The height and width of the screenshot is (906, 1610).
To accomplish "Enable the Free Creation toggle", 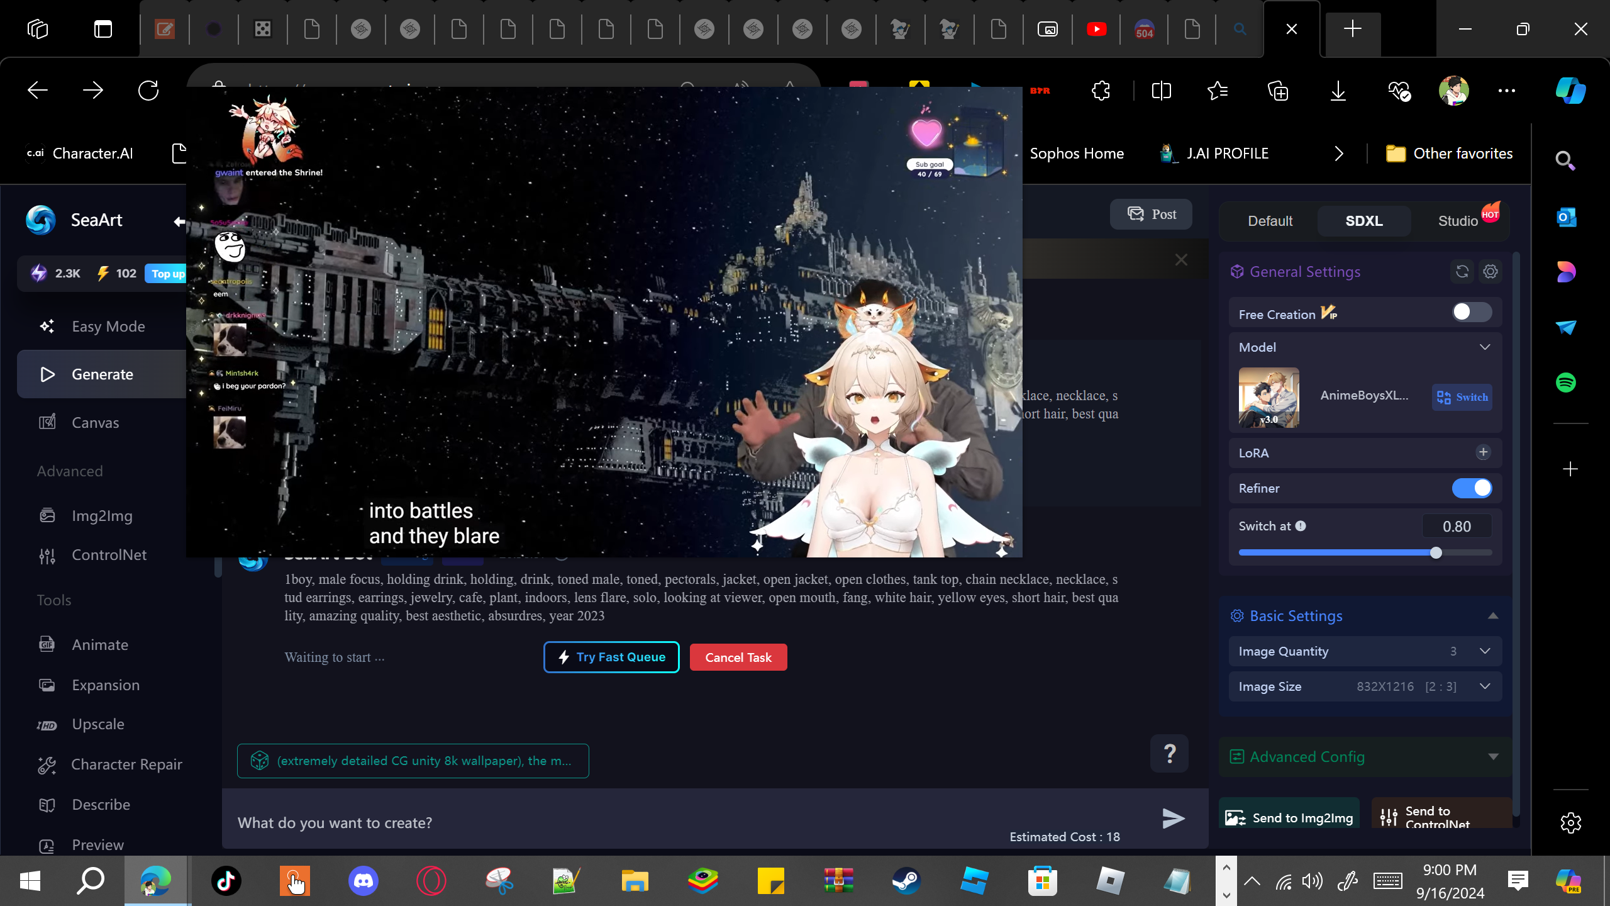I will click(1471, 313).
